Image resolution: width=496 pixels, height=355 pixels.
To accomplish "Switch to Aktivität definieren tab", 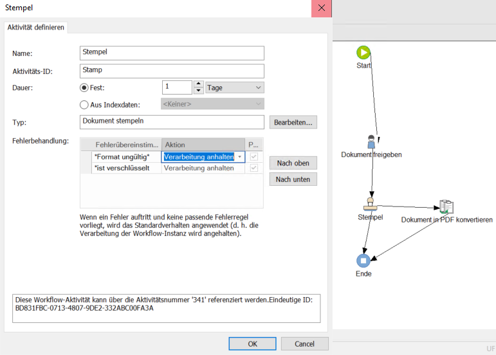I will click(x=36, y=27).
